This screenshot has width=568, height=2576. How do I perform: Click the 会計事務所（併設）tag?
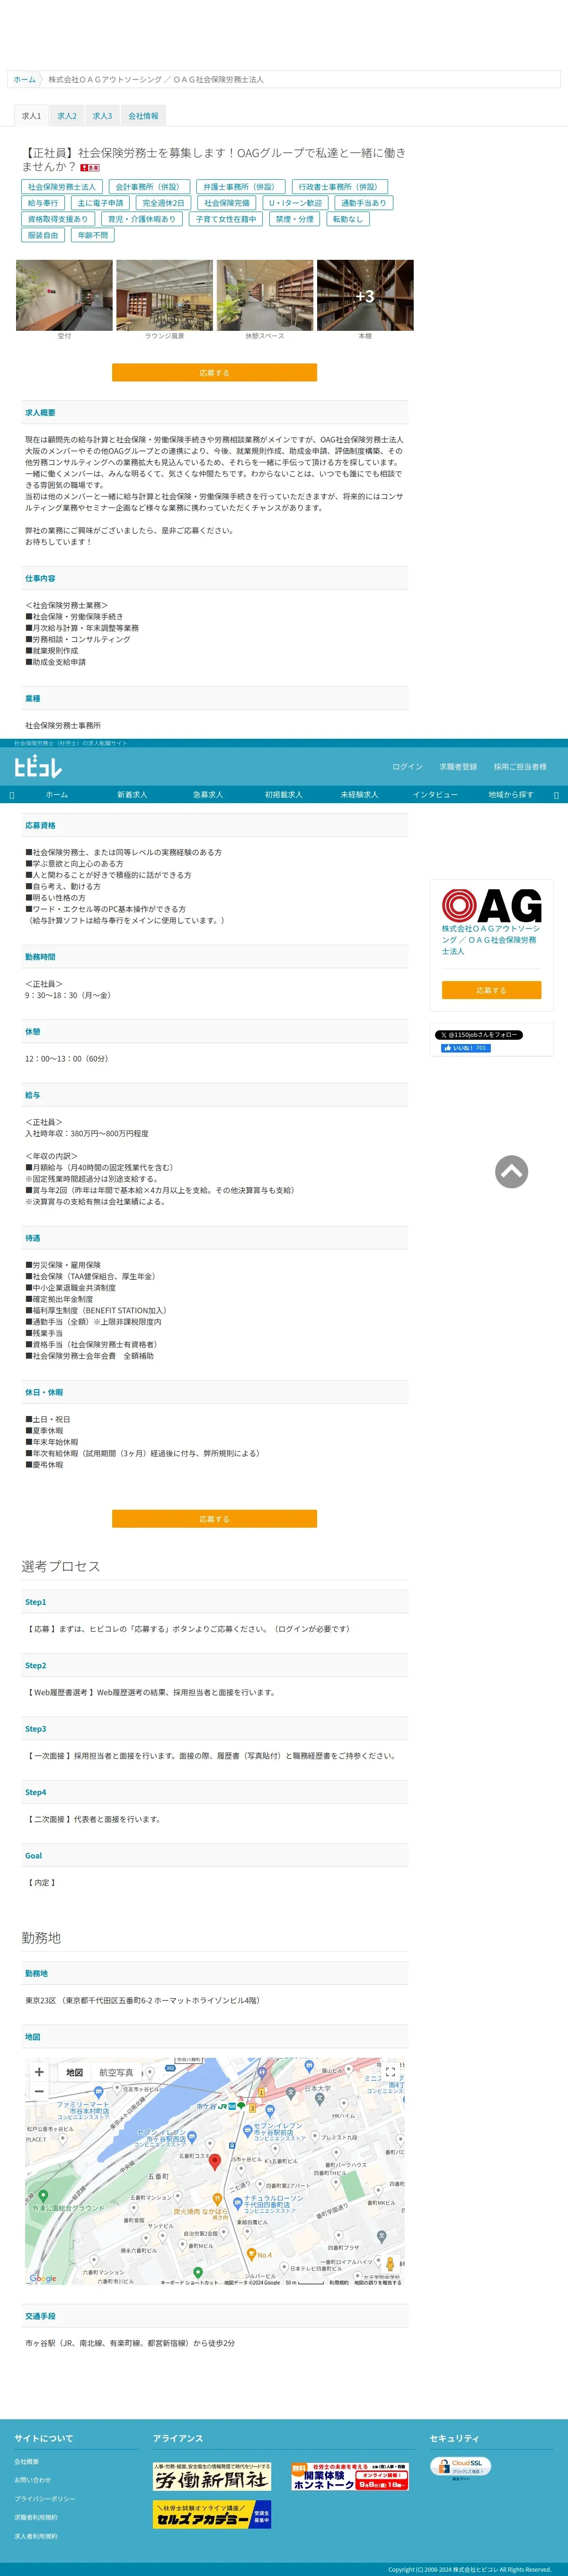click(x=150, y=187)
